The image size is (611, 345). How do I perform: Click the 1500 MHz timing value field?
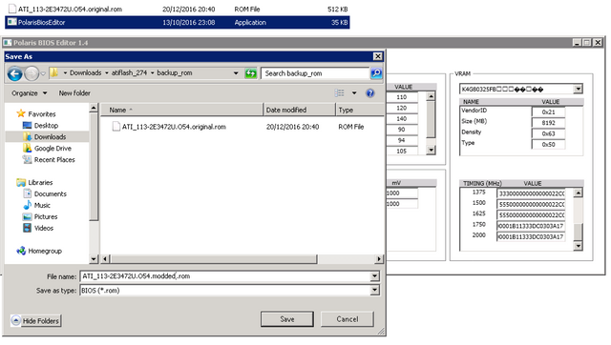(531, 204)
